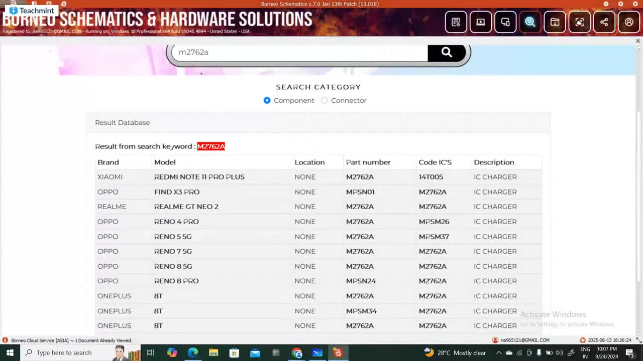The image size is (643, 361).
Task: Click the MPSM37 IC code cell
Action: [434, 237]
